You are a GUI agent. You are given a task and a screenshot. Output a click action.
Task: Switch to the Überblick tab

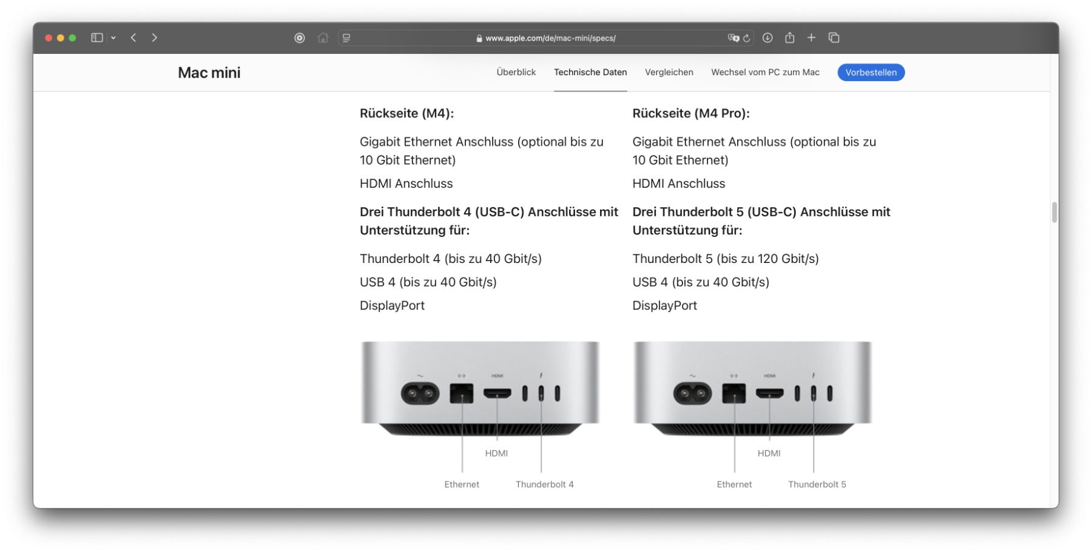click(516, 72)
